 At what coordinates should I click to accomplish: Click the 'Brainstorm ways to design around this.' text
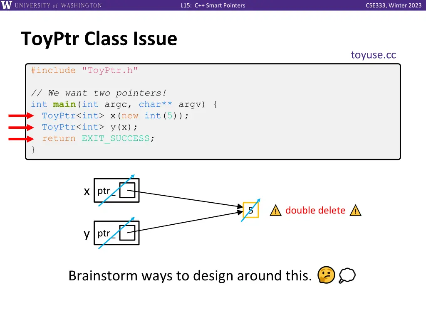point(190,276)
